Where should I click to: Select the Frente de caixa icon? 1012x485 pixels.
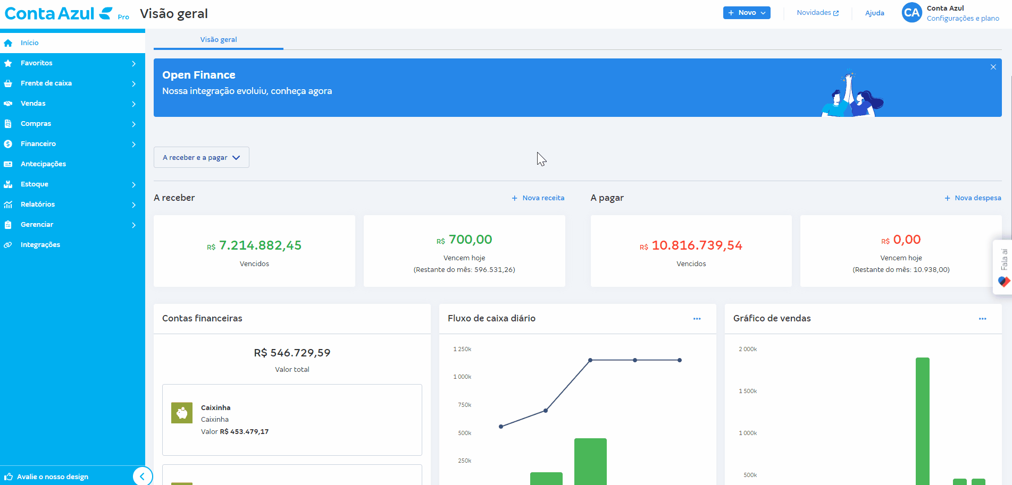9,83
